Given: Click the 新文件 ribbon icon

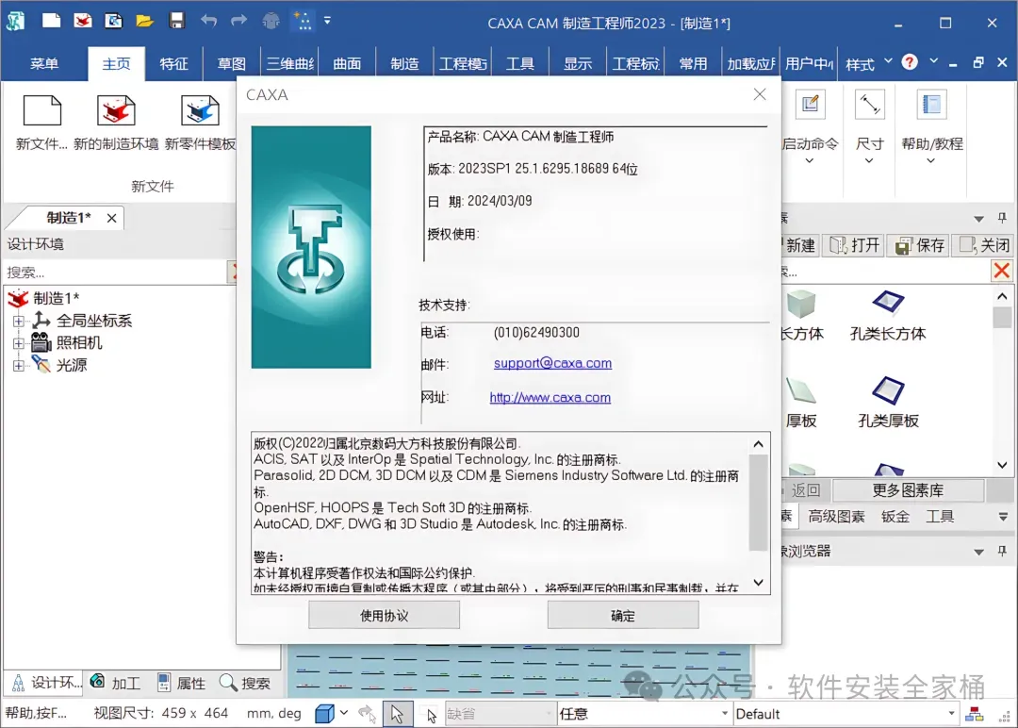Looking at the screenshot, I should (x=42, y=110).
